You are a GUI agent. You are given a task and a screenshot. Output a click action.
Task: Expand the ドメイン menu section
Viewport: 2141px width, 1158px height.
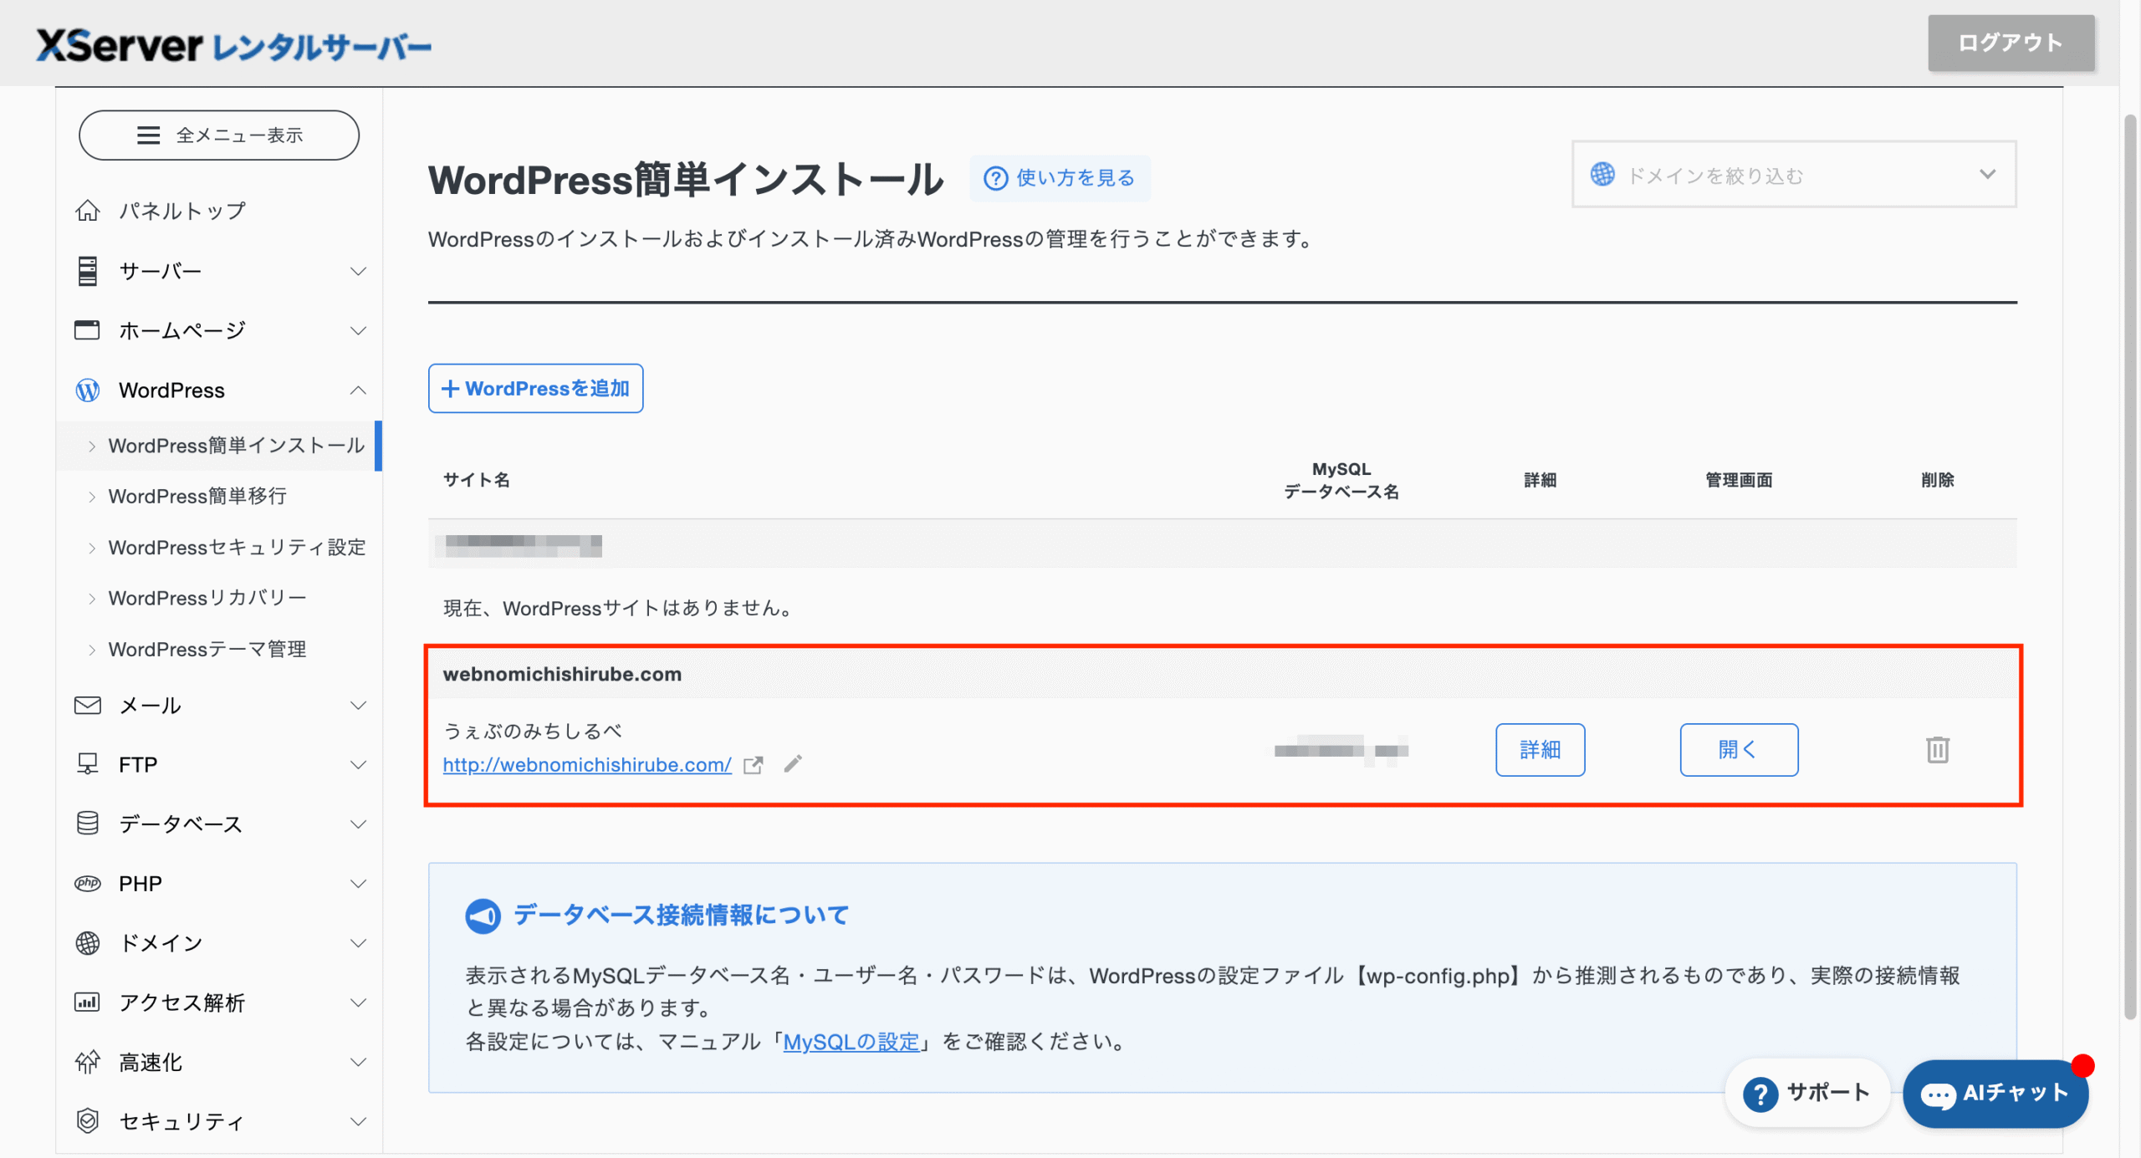358,943
